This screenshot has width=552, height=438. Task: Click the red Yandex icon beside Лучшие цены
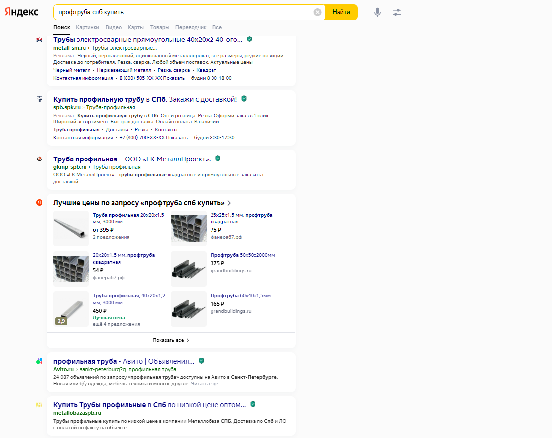[x=40, y=202]
